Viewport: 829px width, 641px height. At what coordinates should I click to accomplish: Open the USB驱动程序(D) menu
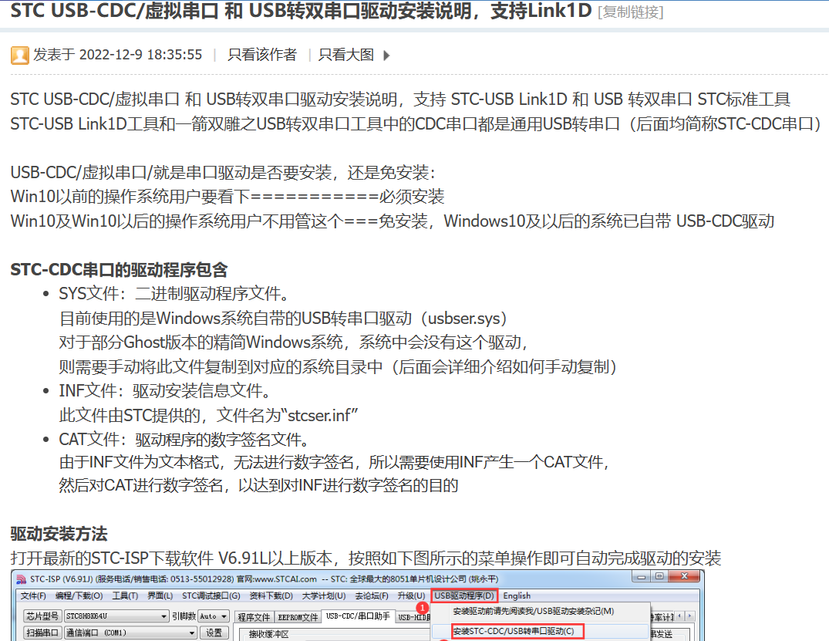point(464,596)
